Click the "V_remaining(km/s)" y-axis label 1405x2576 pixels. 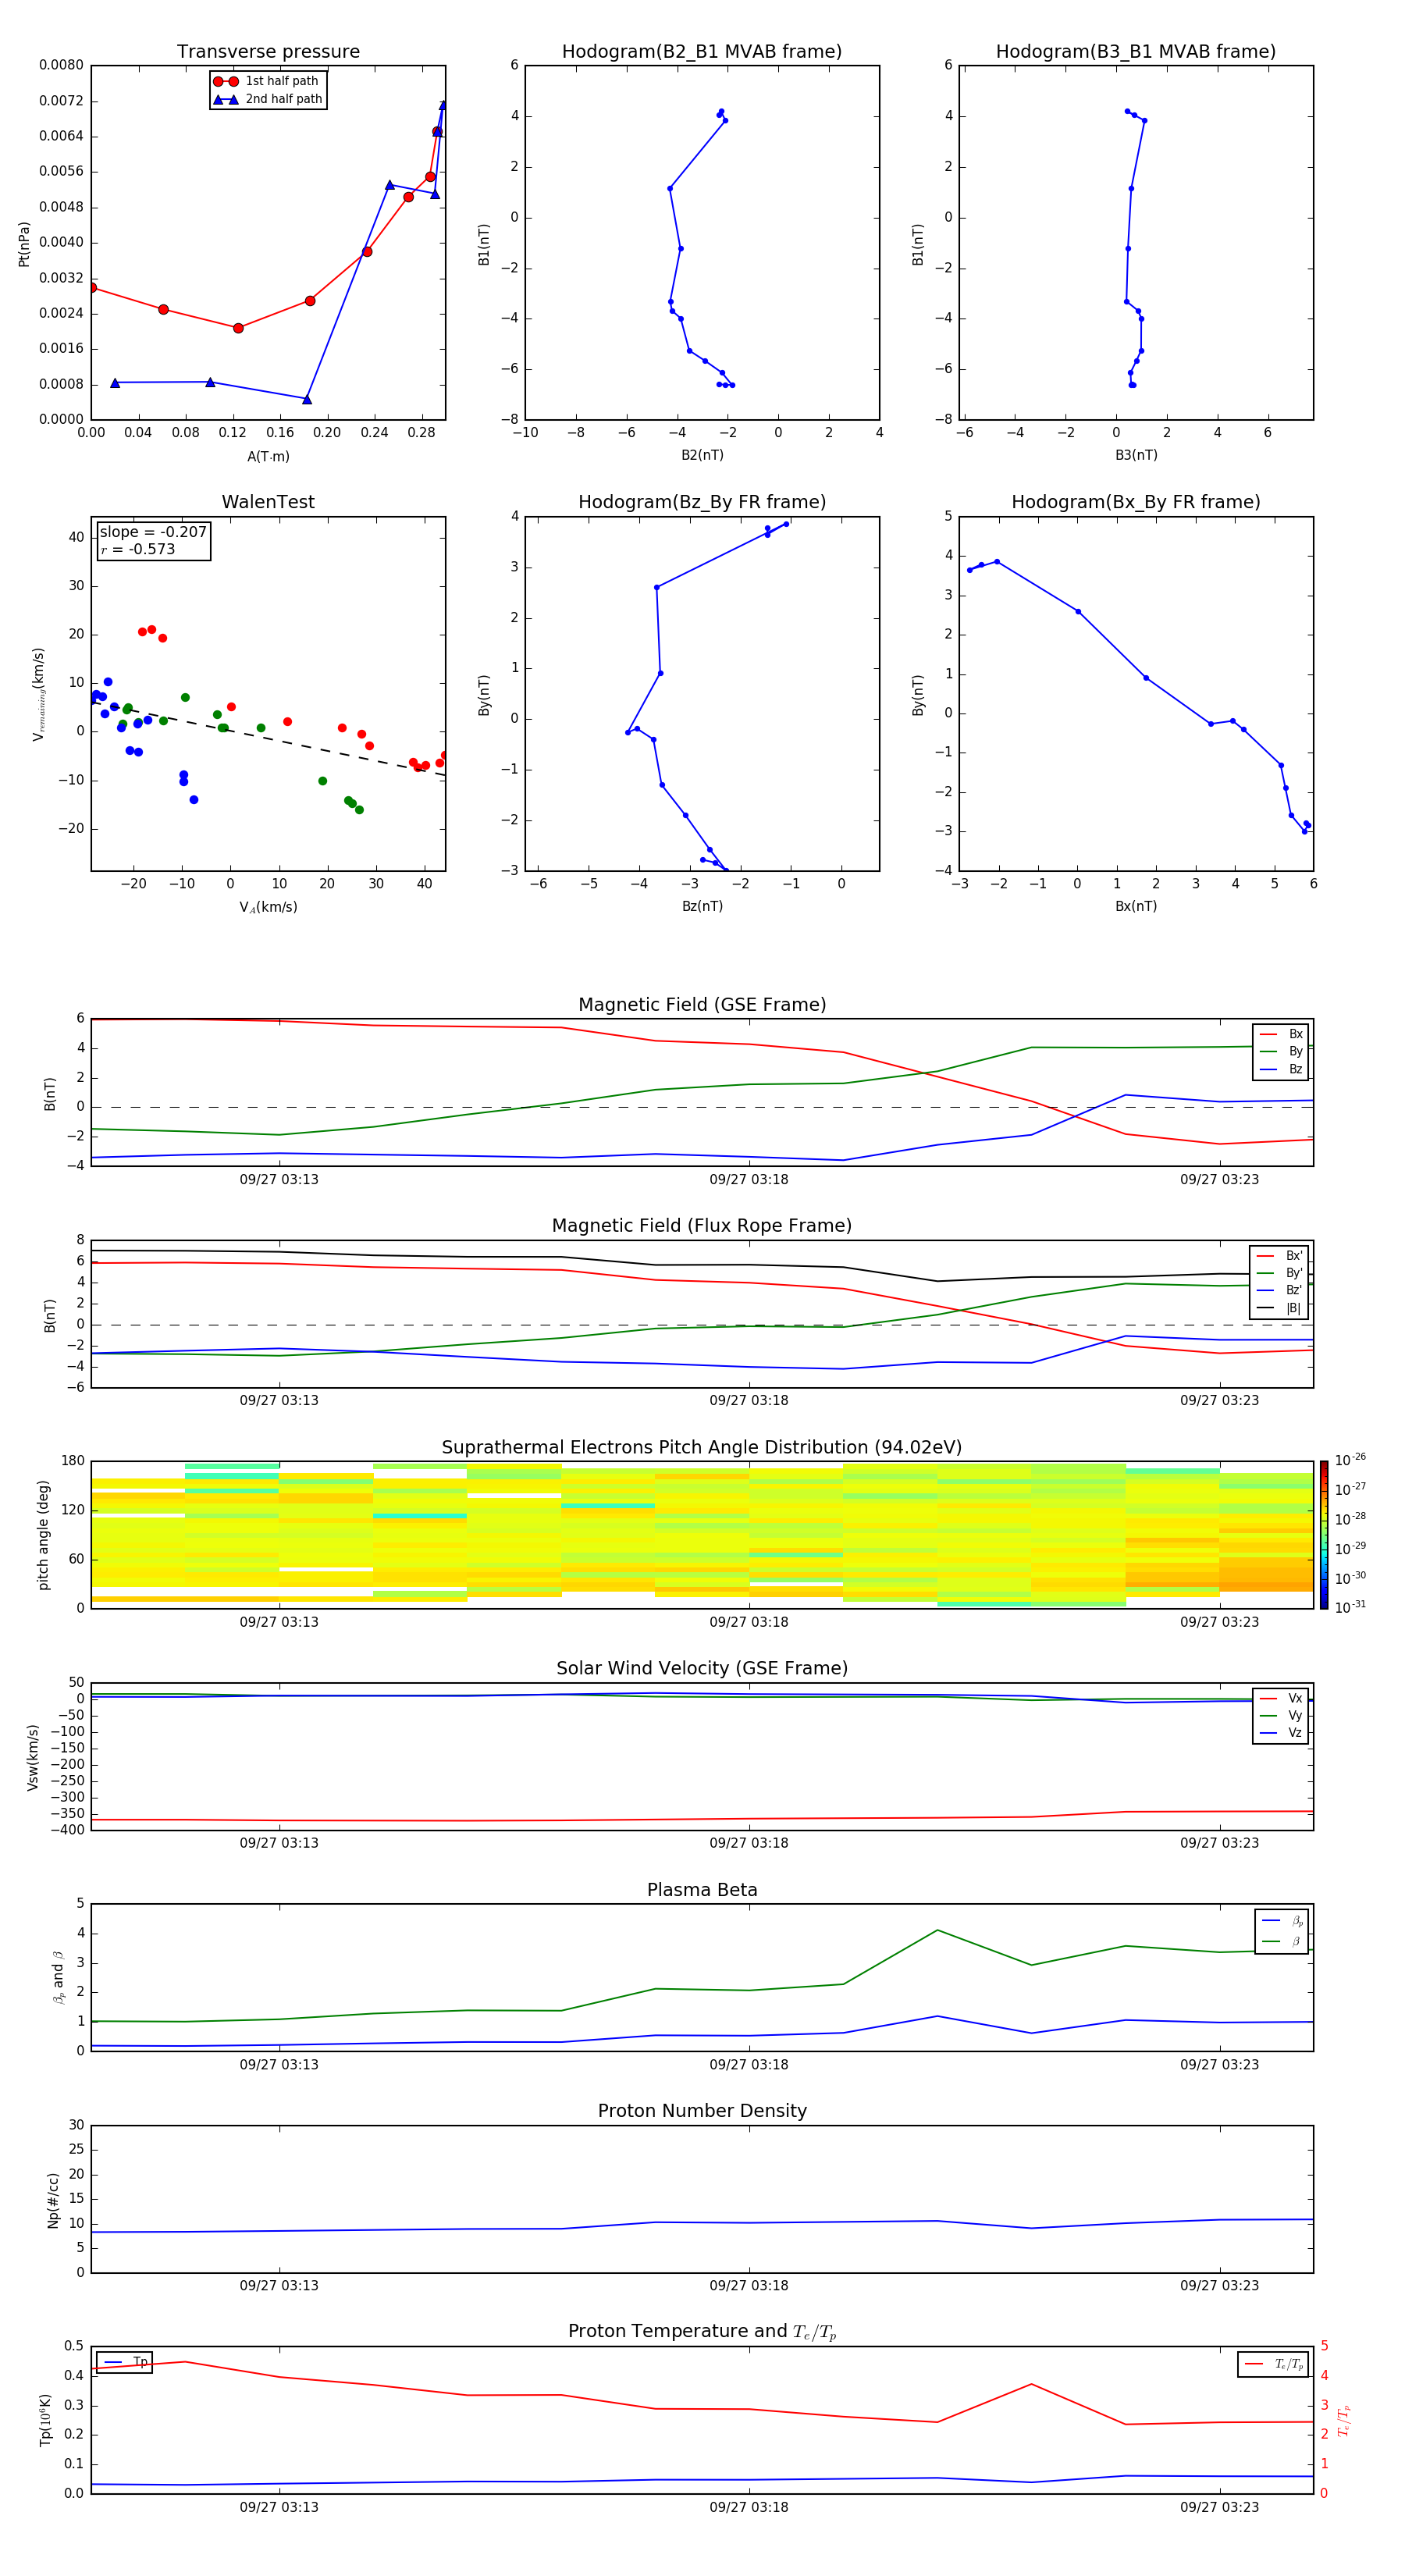click(x=38, y=694)
